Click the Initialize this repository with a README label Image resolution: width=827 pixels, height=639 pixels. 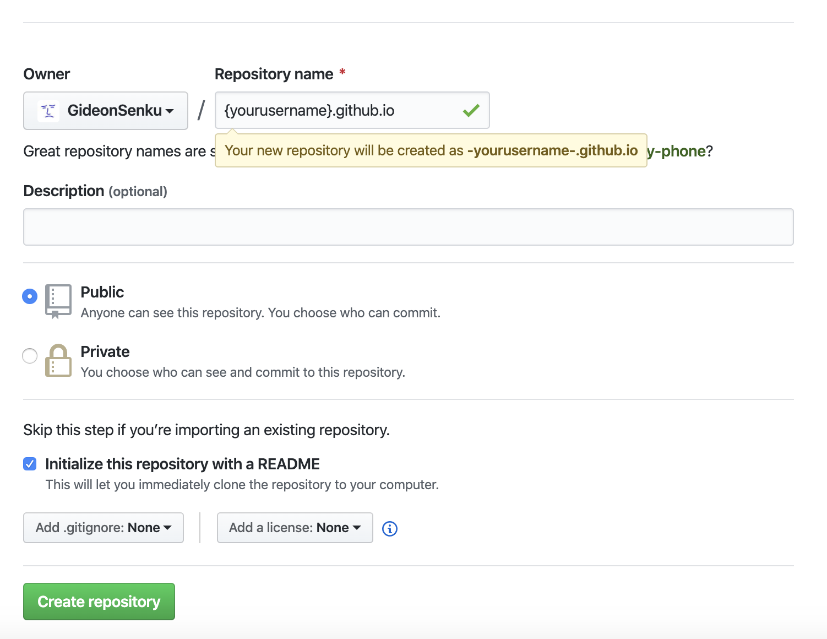tap(182, 464)
